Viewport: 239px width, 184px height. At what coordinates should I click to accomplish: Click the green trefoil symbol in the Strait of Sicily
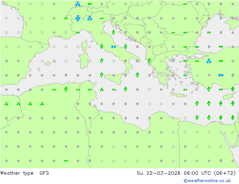(x=102, y=90)
